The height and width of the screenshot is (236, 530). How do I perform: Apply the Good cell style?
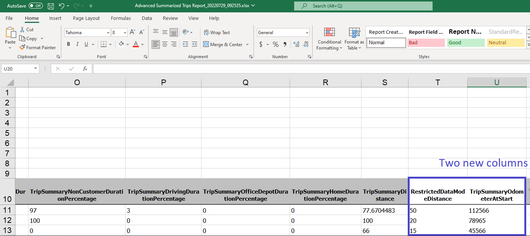(x=465, y=43)
